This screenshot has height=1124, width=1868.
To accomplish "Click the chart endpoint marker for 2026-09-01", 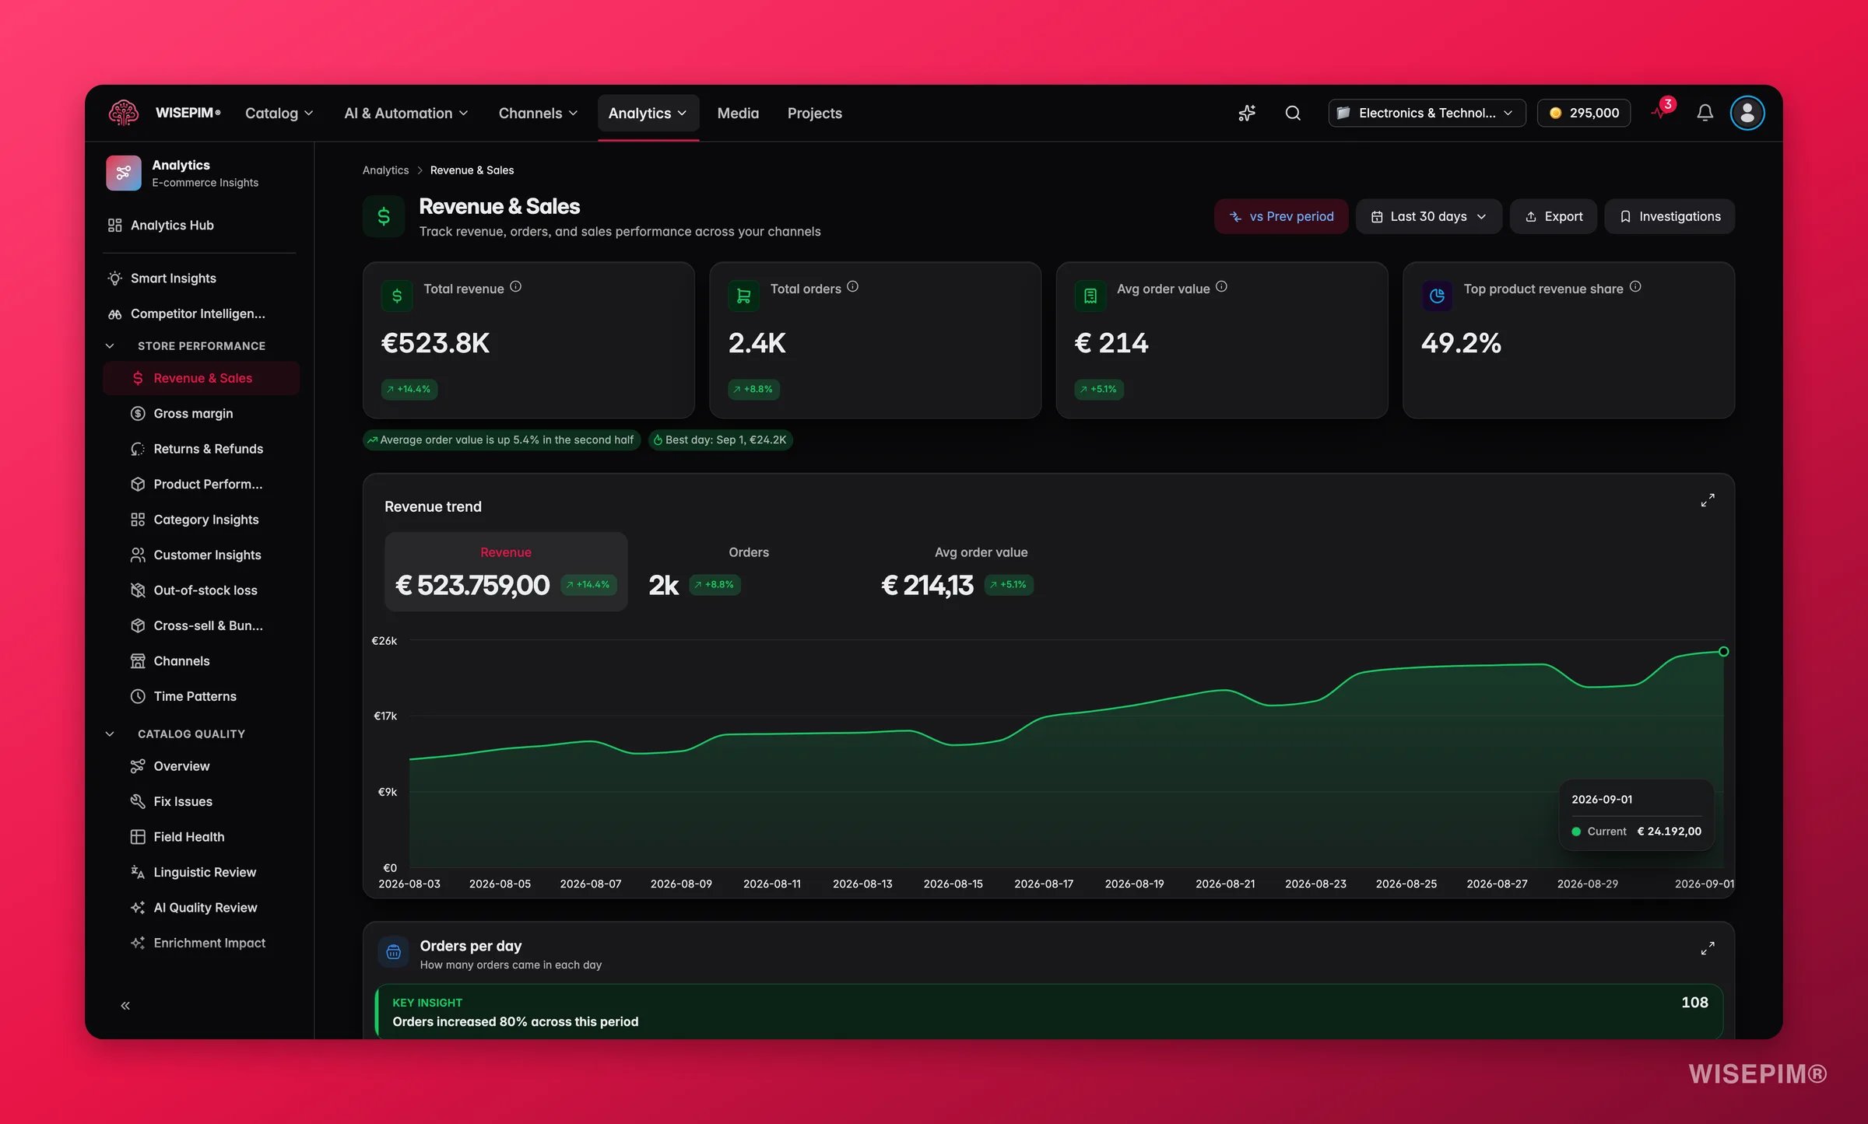I will coord(1723,652).
